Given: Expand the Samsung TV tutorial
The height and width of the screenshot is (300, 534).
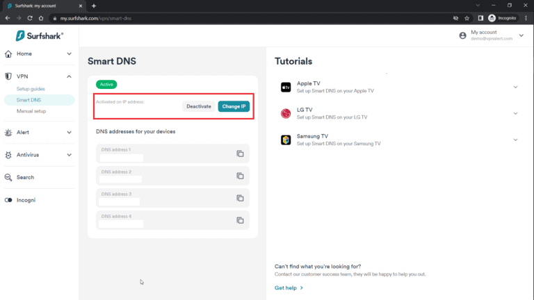Looking at the screenshot, I should tap(515, 140).
